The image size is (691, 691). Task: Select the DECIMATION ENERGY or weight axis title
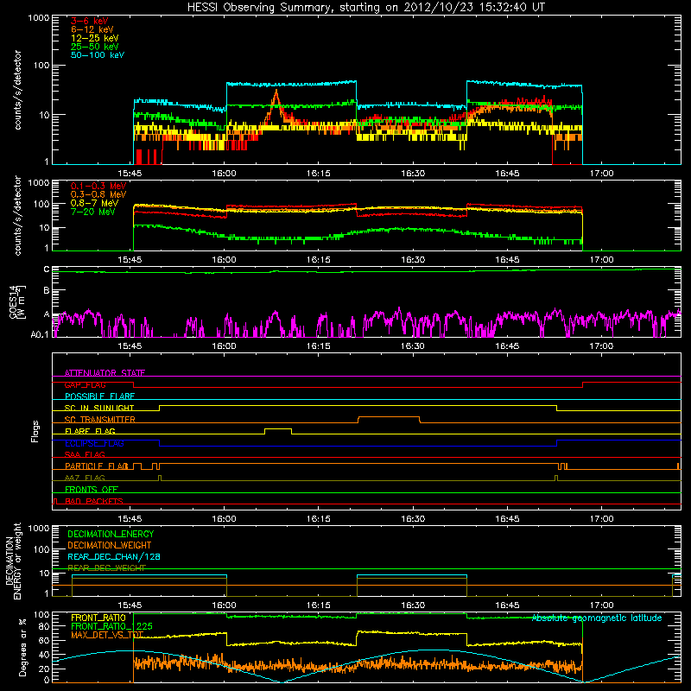point(13,561)
